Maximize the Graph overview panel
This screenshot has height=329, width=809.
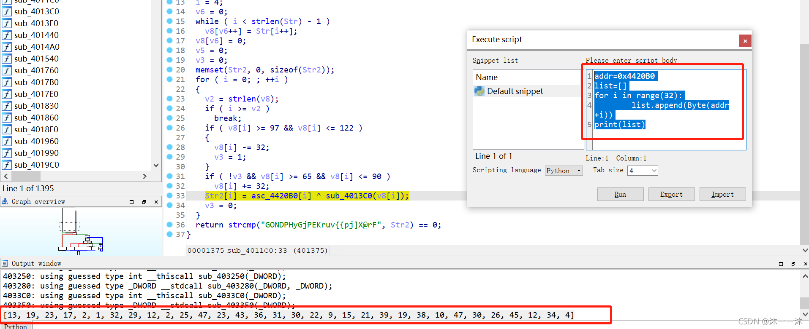tap(131, 202)
